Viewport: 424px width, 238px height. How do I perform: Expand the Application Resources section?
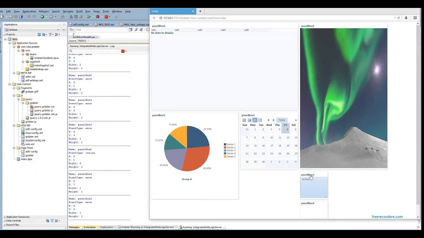tap(5, 217)
